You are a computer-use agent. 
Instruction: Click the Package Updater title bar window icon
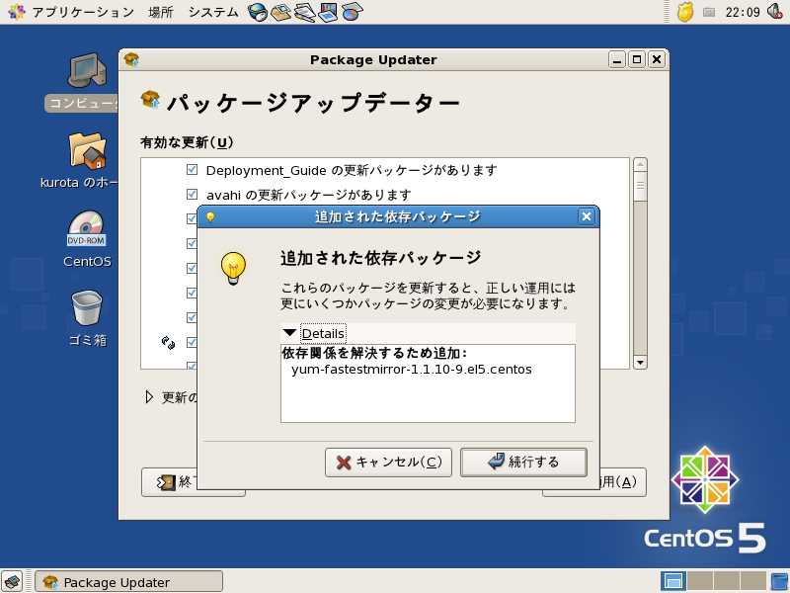[131, 59]
